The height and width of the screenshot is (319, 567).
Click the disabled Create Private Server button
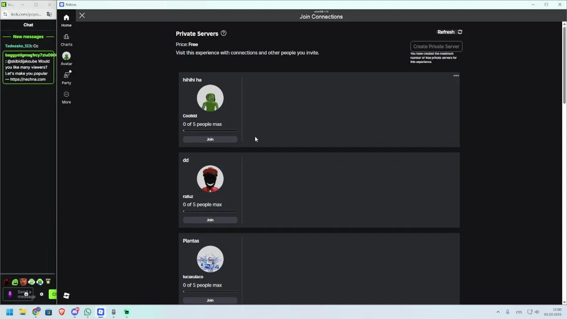[x=436, y=47]
